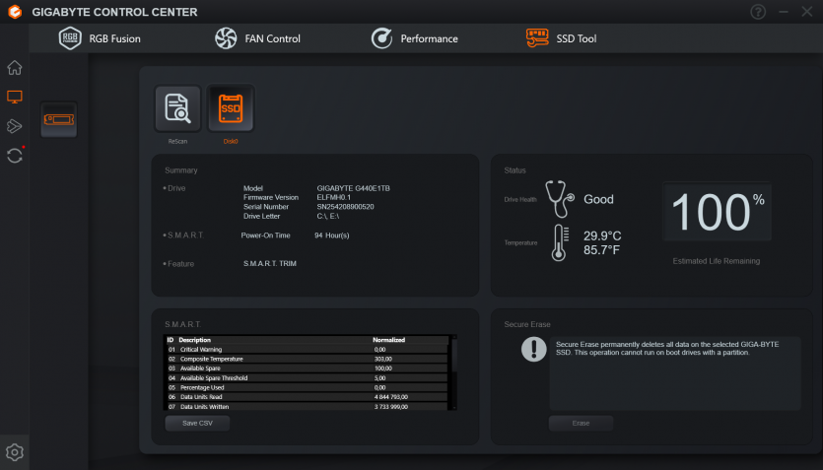
Task: Open the FAN Control tab
Action: pyautogui.click(x=258, y=38)
